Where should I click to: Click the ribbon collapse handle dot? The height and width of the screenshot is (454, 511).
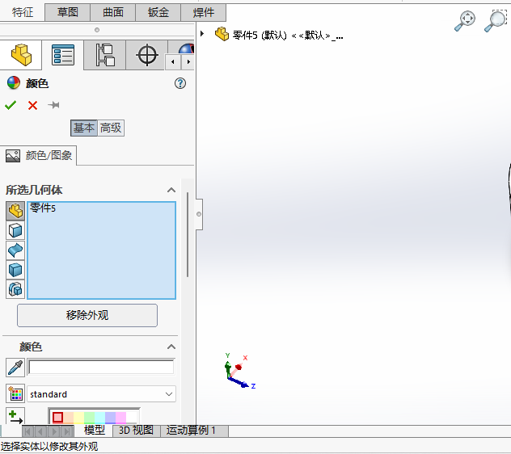(x=97, y=30)
